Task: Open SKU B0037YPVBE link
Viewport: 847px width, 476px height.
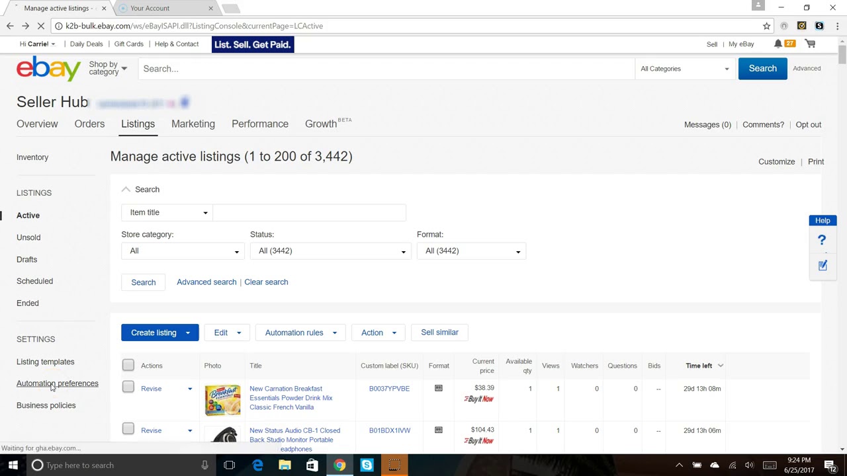Action: [389, 389]
